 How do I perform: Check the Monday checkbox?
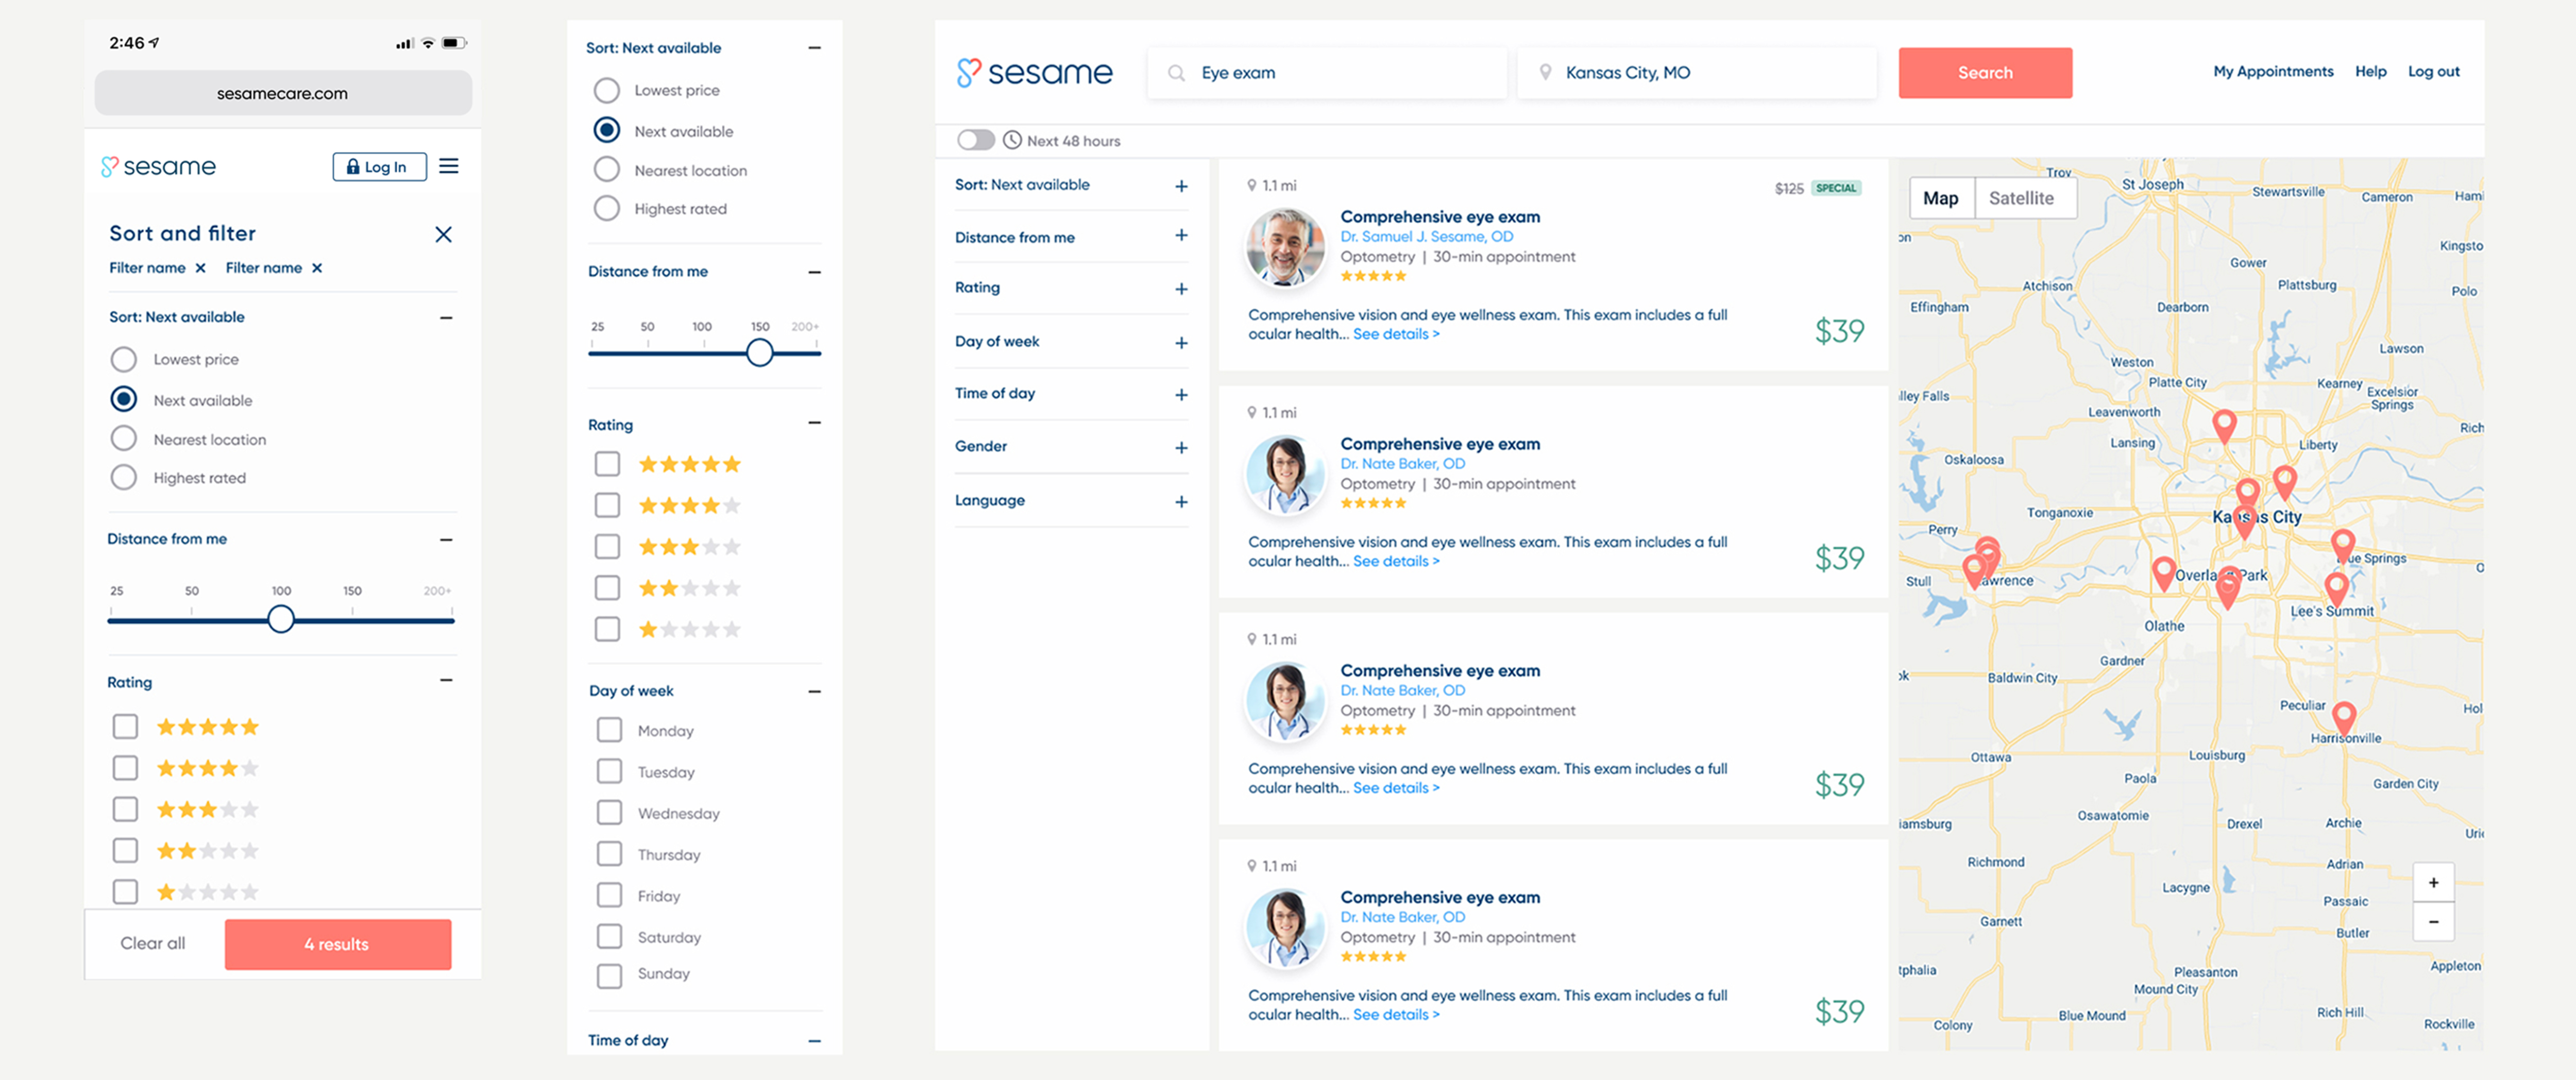tap(609, 730)
